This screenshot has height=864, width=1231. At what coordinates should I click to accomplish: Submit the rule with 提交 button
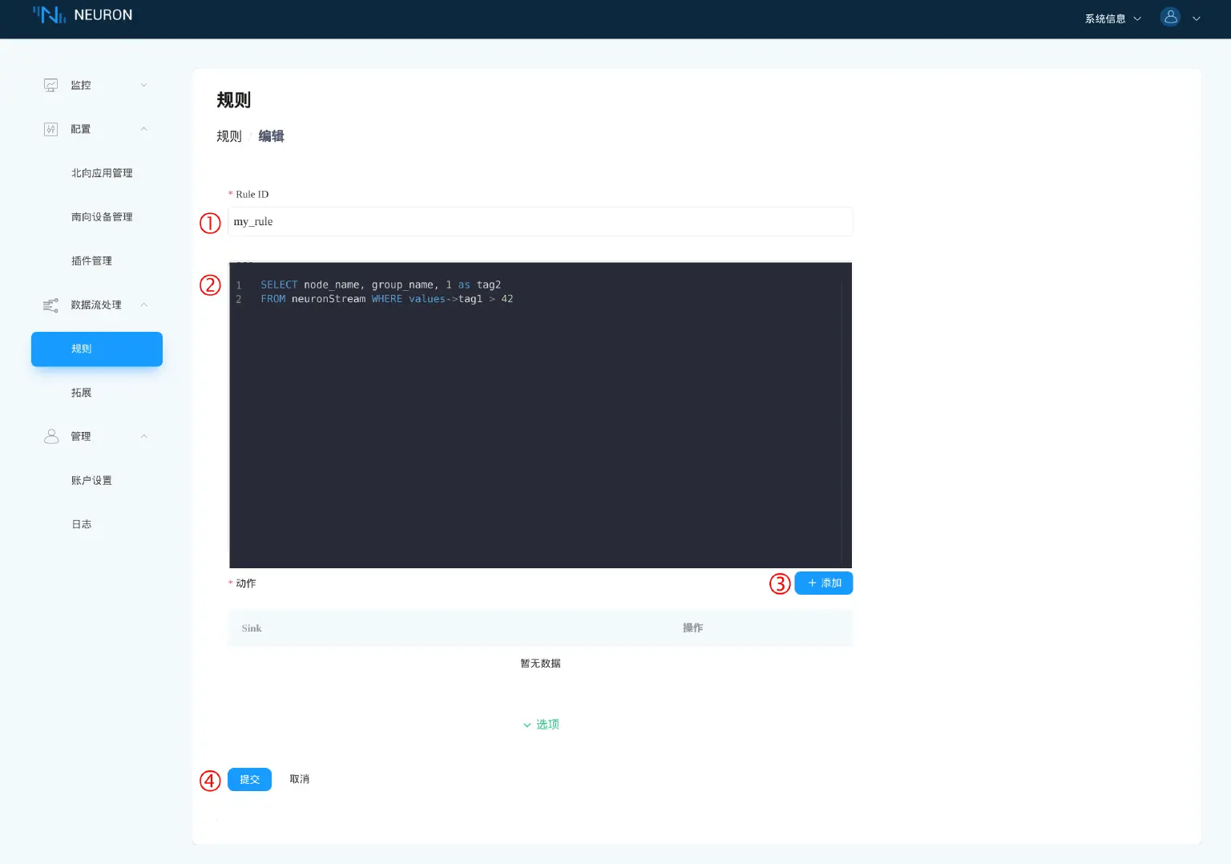(249, 780)
